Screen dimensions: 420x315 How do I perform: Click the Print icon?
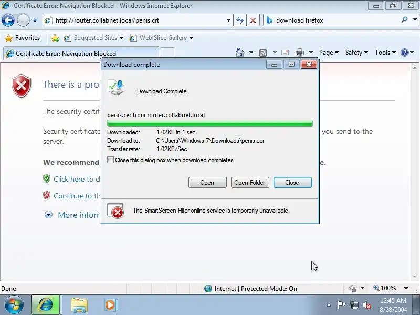(x=299, y=52)
